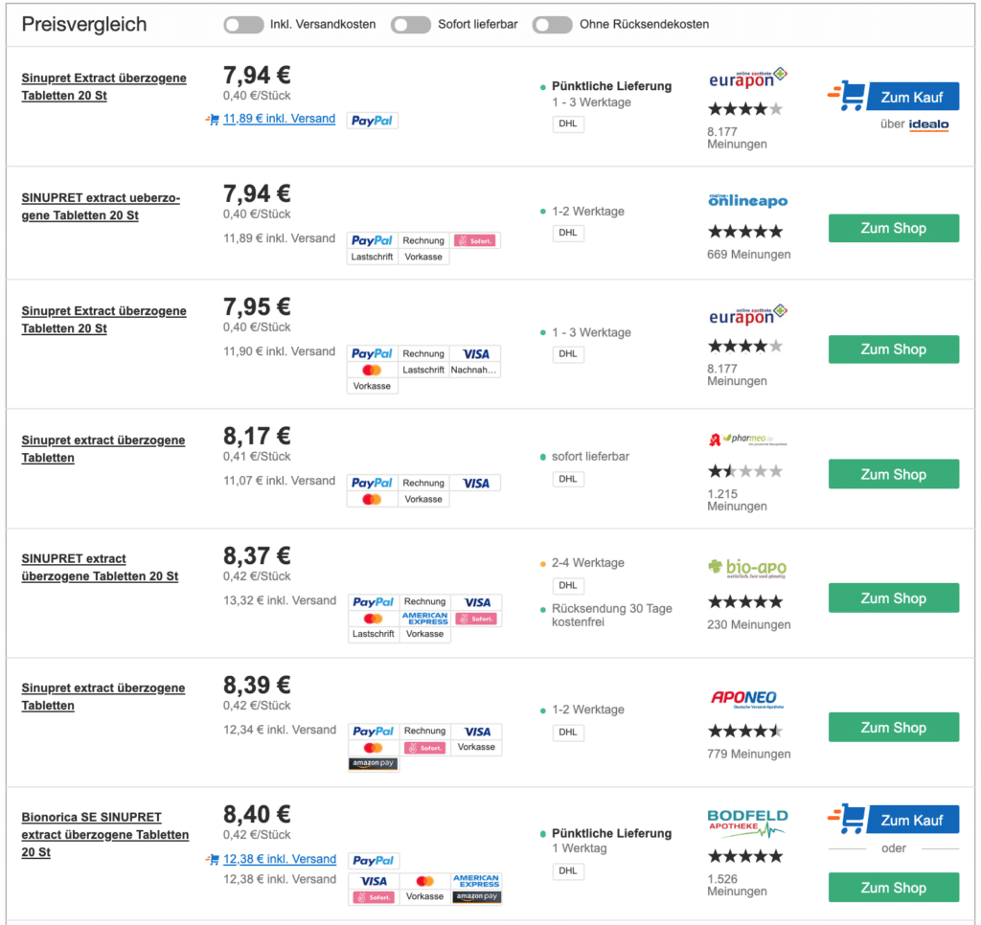
Task: Click the VISA icon in the Bodfeld offer
Action: [374, 881]
